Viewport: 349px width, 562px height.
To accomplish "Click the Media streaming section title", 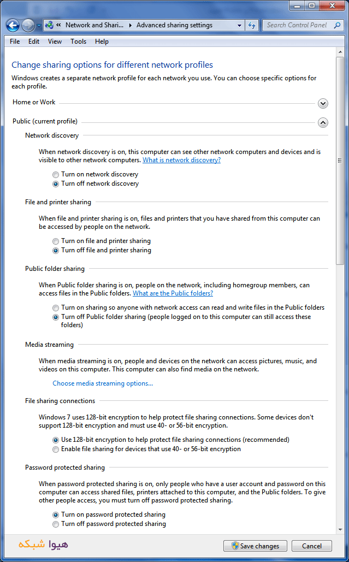I will pyautogui.click(x=50, y=345).
